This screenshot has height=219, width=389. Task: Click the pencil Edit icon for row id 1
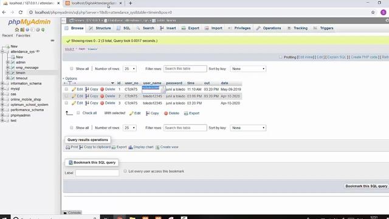74,89
